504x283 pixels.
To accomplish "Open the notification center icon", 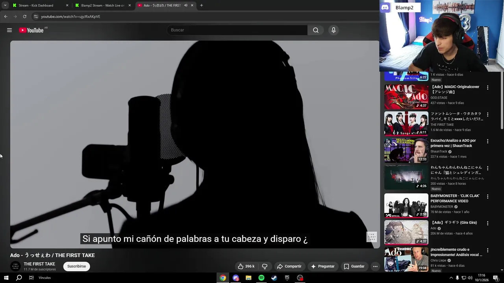I will [x=496, y=278].
